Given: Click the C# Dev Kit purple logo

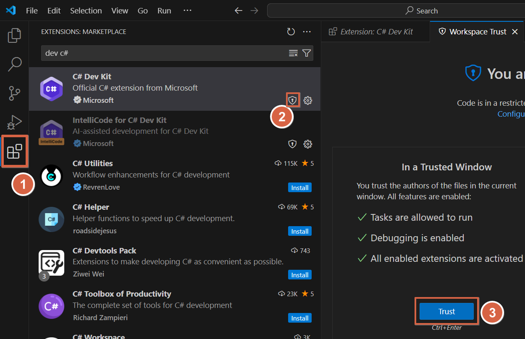Looking at the screenshot, I should 51,89.
